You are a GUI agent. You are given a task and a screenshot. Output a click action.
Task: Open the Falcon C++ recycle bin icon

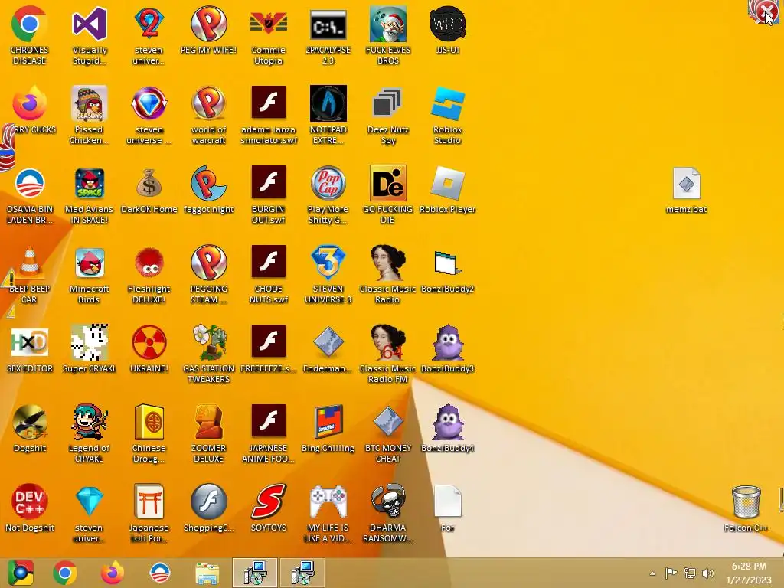pyautogui.click(x=746, y=501)
